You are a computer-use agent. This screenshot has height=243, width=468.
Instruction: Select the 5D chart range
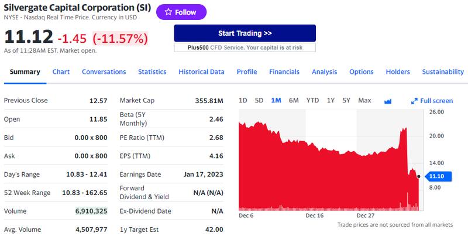click(x=259, y=100)
